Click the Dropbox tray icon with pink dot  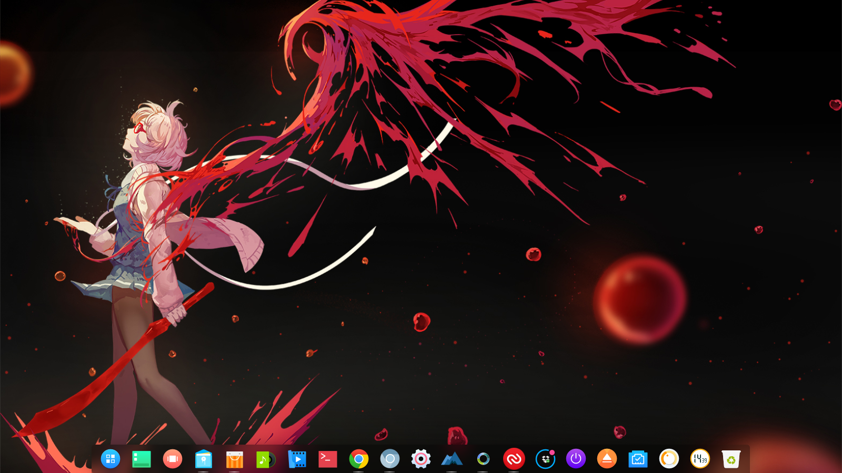click(x=545, y=459)
